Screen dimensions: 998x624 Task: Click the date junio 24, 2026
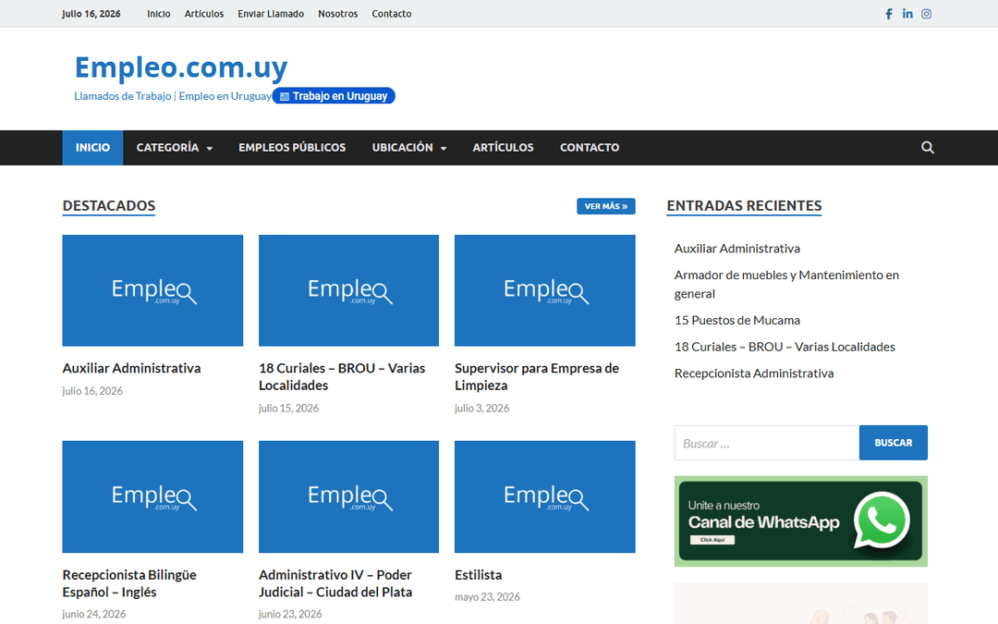(93, 615)
